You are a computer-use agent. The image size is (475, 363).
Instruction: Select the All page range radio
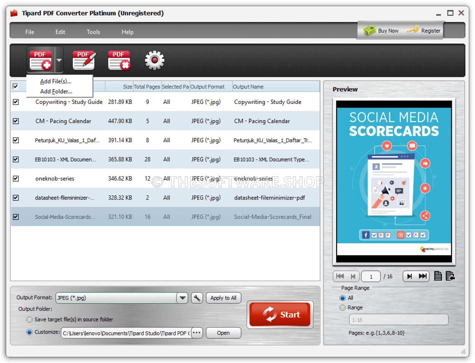click(x=342, y=298)
